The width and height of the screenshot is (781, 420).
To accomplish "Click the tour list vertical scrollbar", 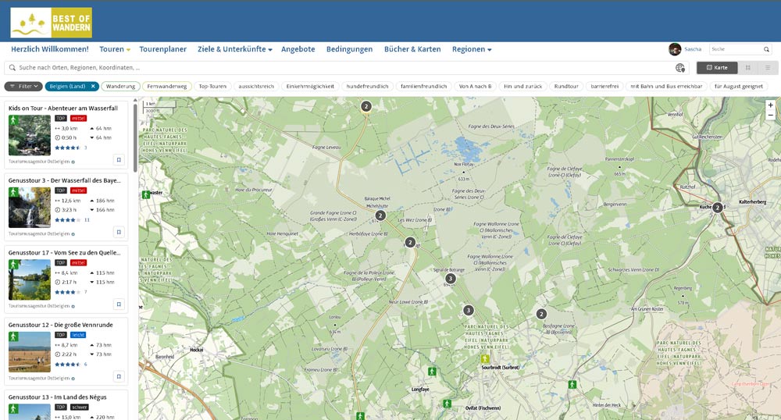I will coord(135,137).
